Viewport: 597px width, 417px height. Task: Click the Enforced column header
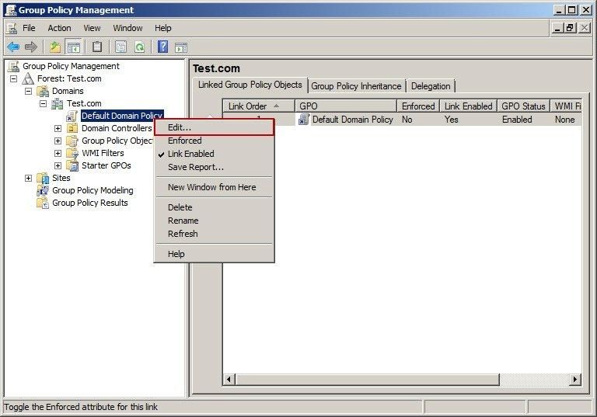[418, 106]
